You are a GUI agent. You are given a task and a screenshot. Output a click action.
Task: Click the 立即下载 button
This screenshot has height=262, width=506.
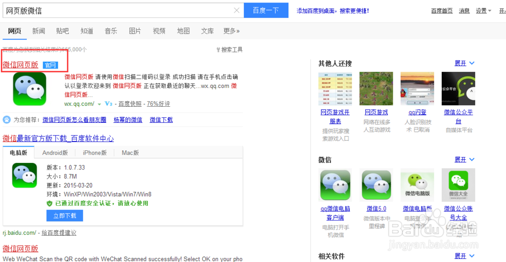click(65, 216)
